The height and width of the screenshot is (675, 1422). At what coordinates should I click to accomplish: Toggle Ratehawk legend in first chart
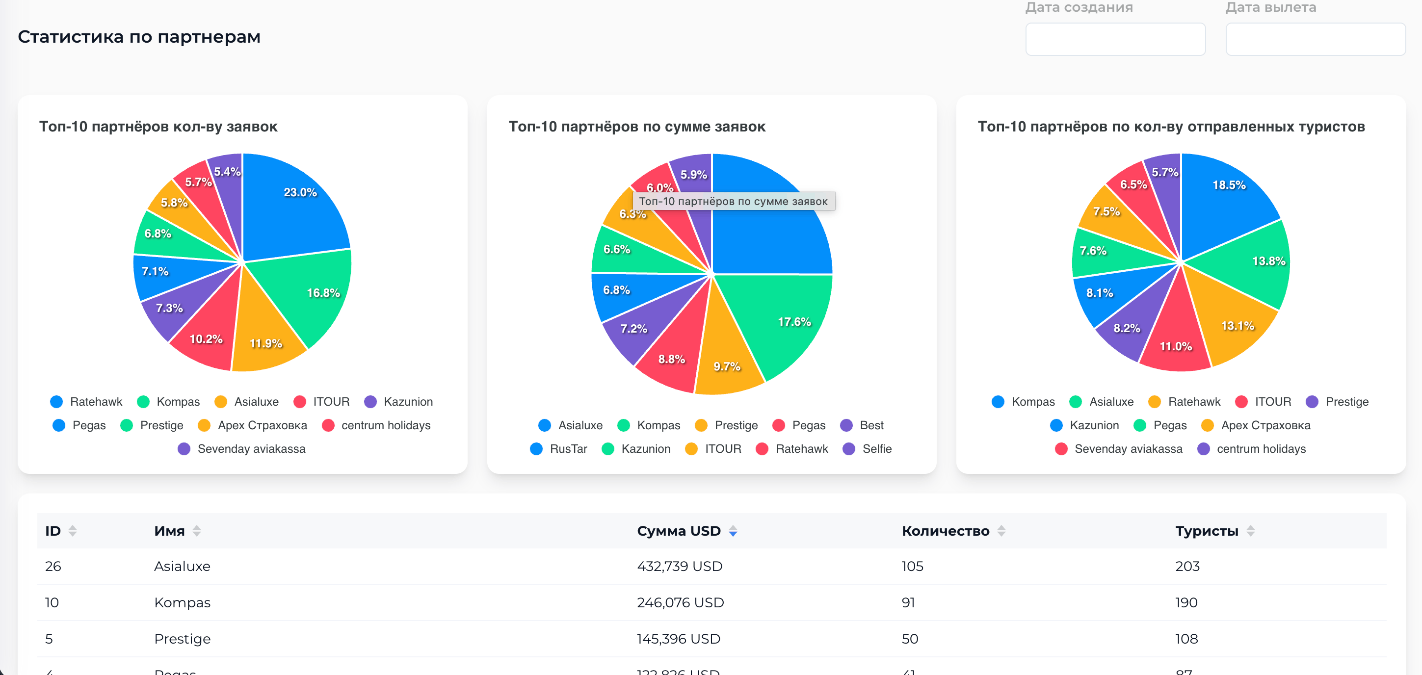tap(86, 402)
